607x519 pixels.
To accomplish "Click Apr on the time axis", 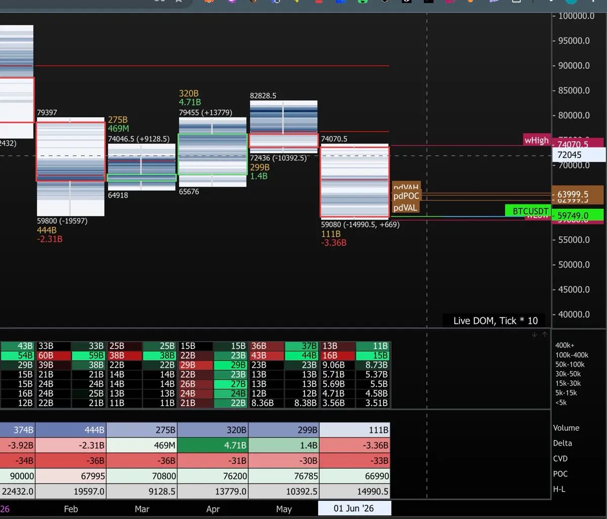I will [213, 509].
